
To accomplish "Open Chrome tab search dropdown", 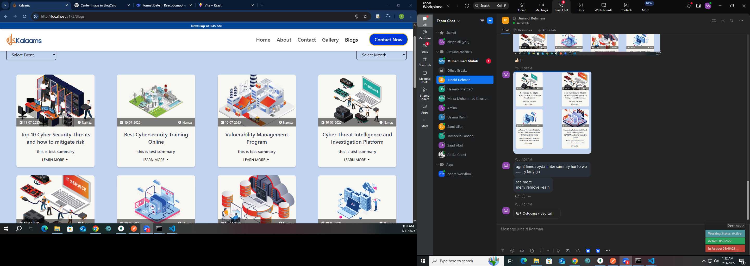I will tap(5, 5).
